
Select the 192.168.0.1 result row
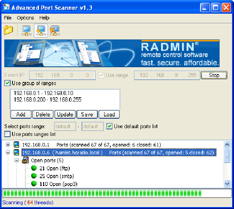coord(92,145)
